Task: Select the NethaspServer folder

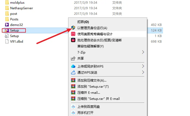Action: [22, 8]
